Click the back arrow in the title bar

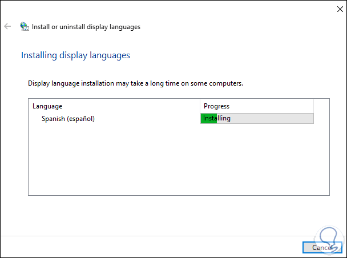pyautogui.click(x=7, y=26)
